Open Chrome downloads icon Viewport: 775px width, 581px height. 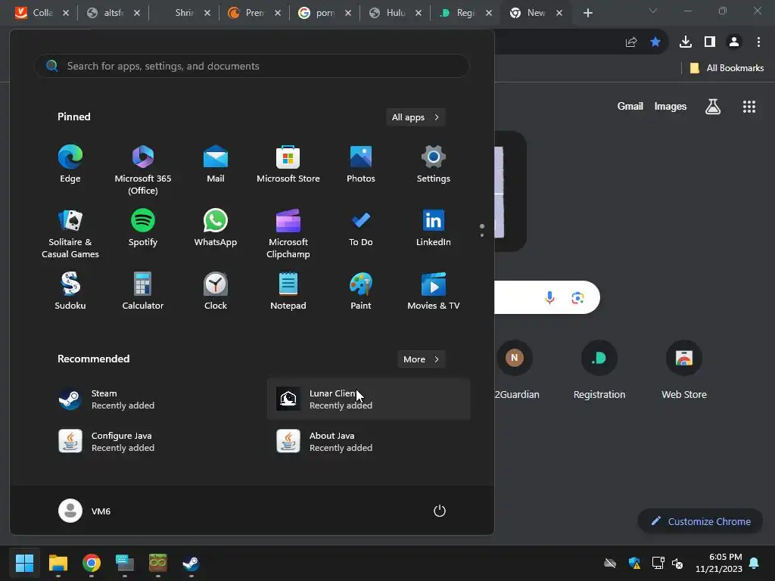[686, 42]
